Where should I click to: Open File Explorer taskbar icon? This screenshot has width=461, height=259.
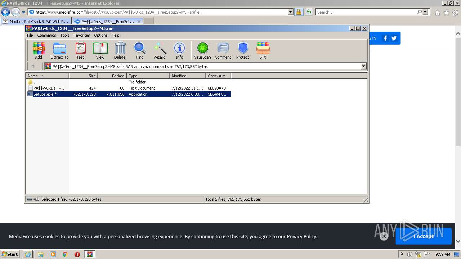click(x=41, y=254)
